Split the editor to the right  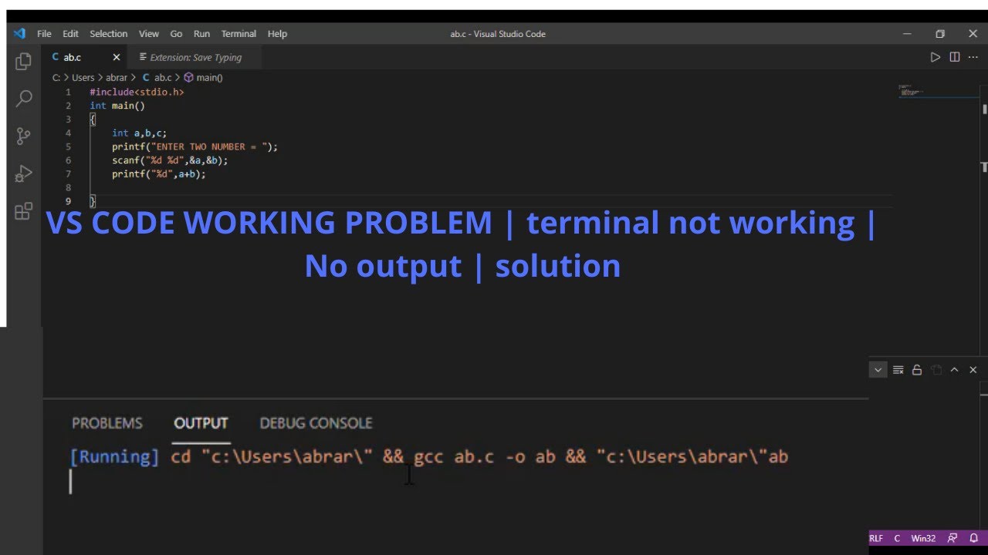955,57
